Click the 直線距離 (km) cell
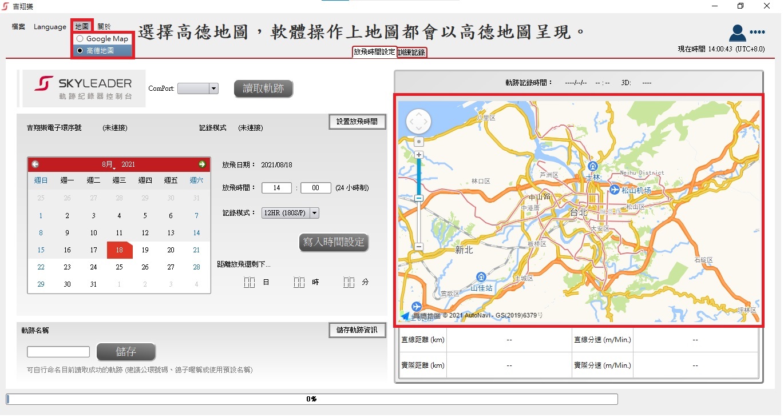Viewport: 784px width, 418px height. (x=423, y=340)
